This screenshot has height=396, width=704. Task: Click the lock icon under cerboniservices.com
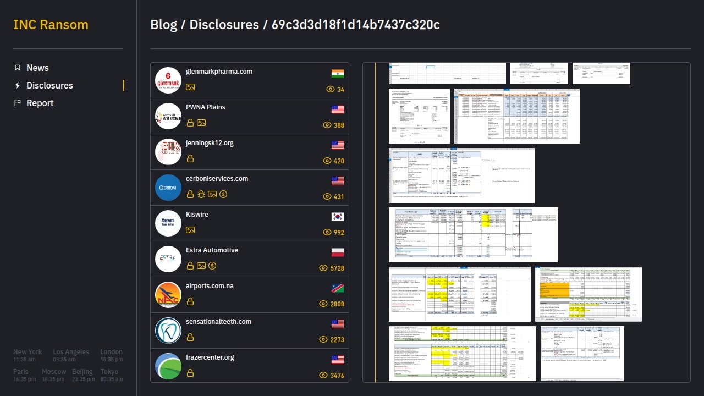(x=190, y=194)
